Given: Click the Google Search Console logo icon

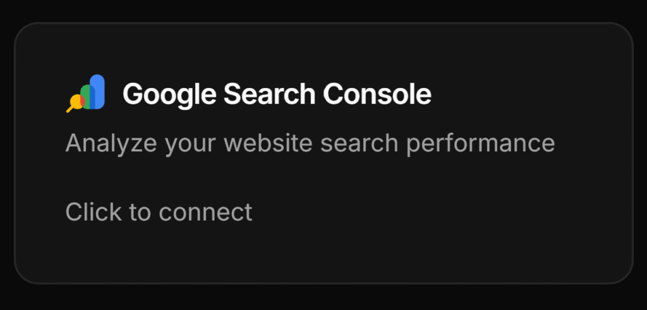Looking at the screenshot, I should [x=86, y=94].
